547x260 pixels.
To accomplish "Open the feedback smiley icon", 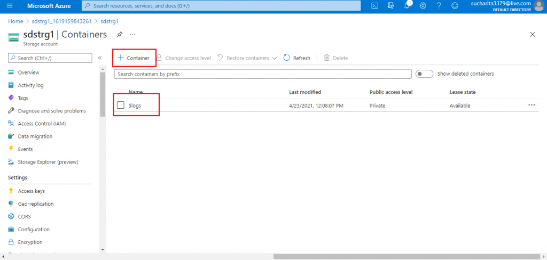I will click(455, 6).
